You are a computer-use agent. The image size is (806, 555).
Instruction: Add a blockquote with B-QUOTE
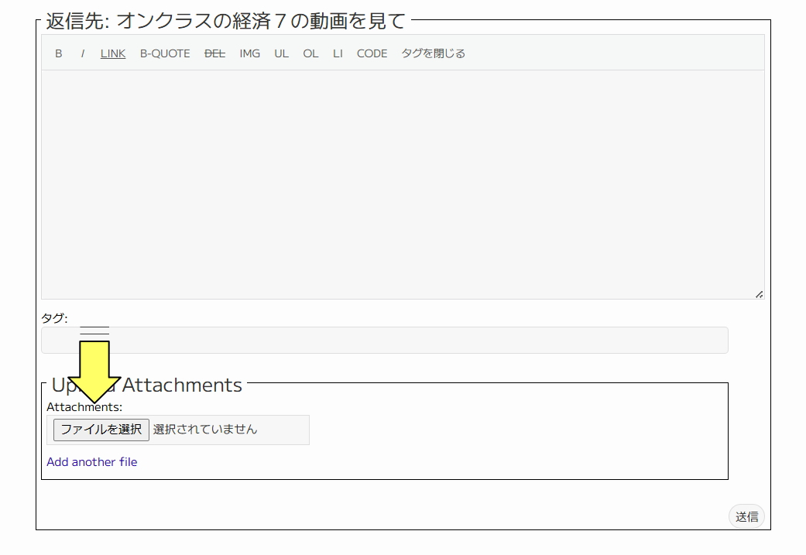pyautogui.click(x=165, y=53)
